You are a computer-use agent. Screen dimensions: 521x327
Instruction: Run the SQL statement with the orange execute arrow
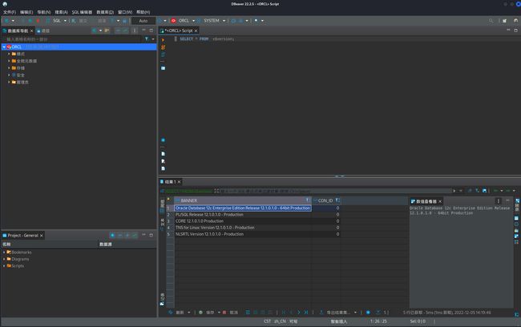click(x=163, y=40)
